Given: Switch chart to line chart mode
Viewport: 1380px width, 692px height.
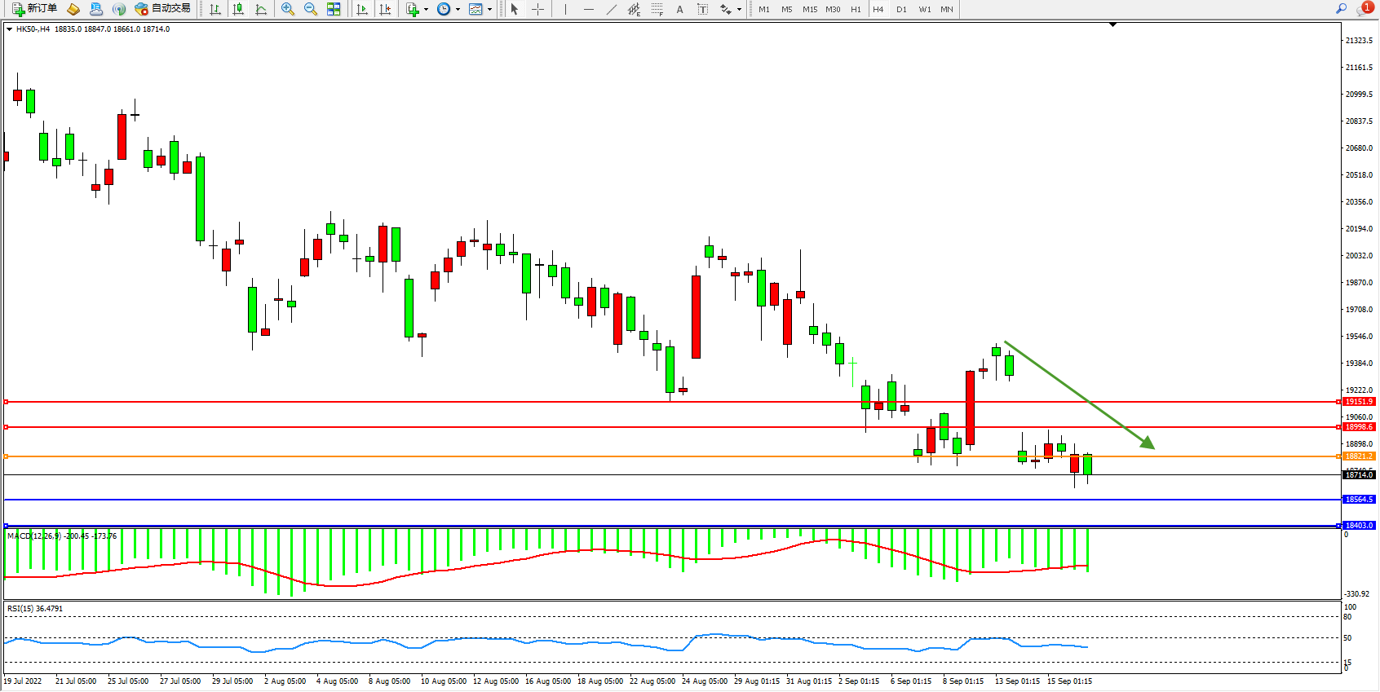Looking at the screenshot, I should tap(261, 9).
